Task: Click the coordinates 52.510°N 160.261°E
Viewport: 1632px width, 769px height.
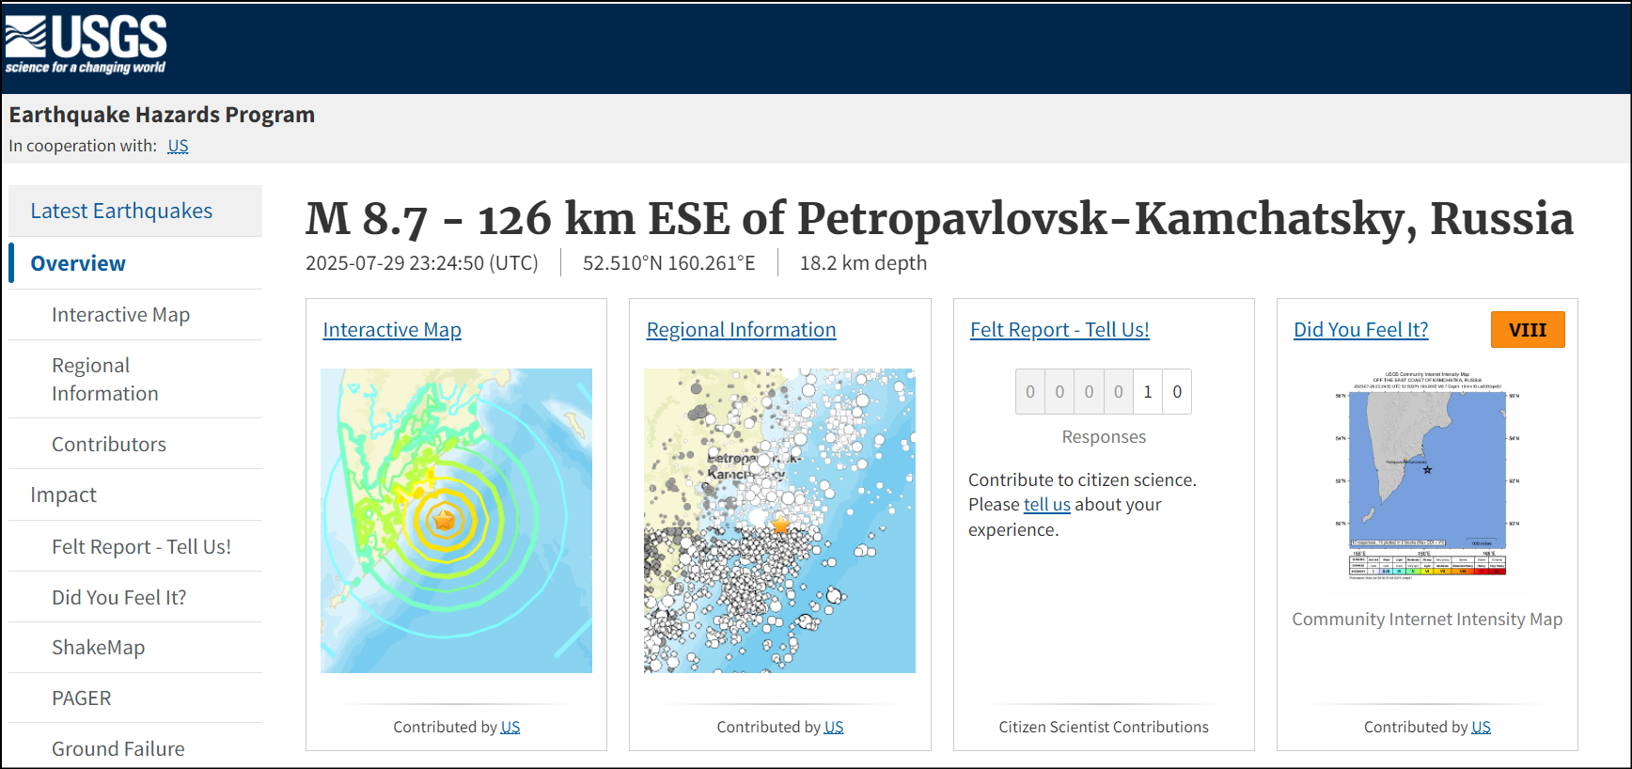Action: [x=669, y=263]
